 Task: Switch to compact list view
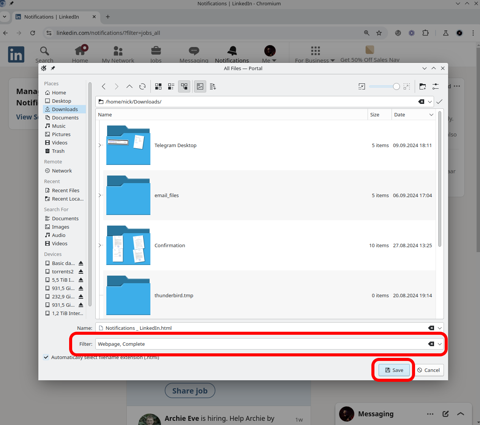(171, 86)
